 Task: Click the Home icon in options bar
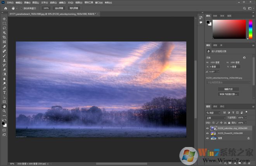(x=5, y=8)
